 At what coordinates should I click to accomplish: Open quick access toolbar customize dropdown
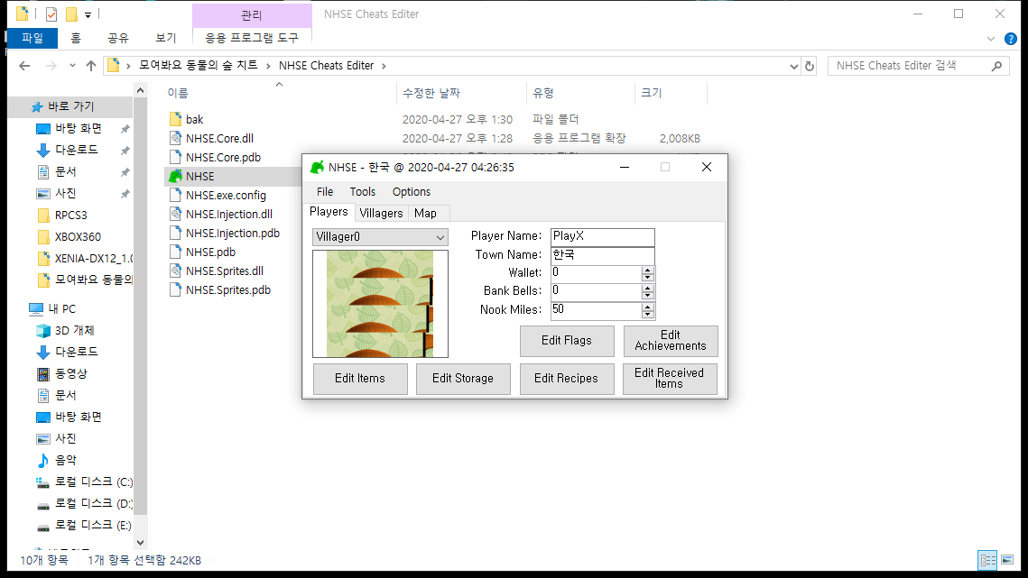pyautogui.click(x=88, y=14)
